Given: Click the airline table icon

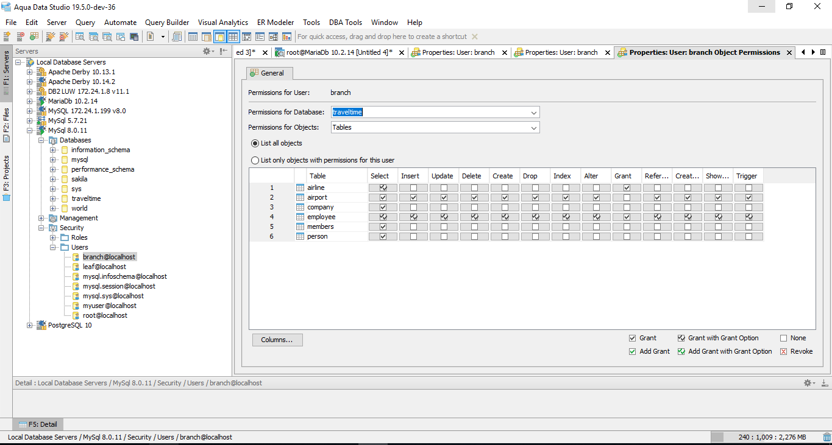Looking at the screenshot, I should [x=300, y=187].
